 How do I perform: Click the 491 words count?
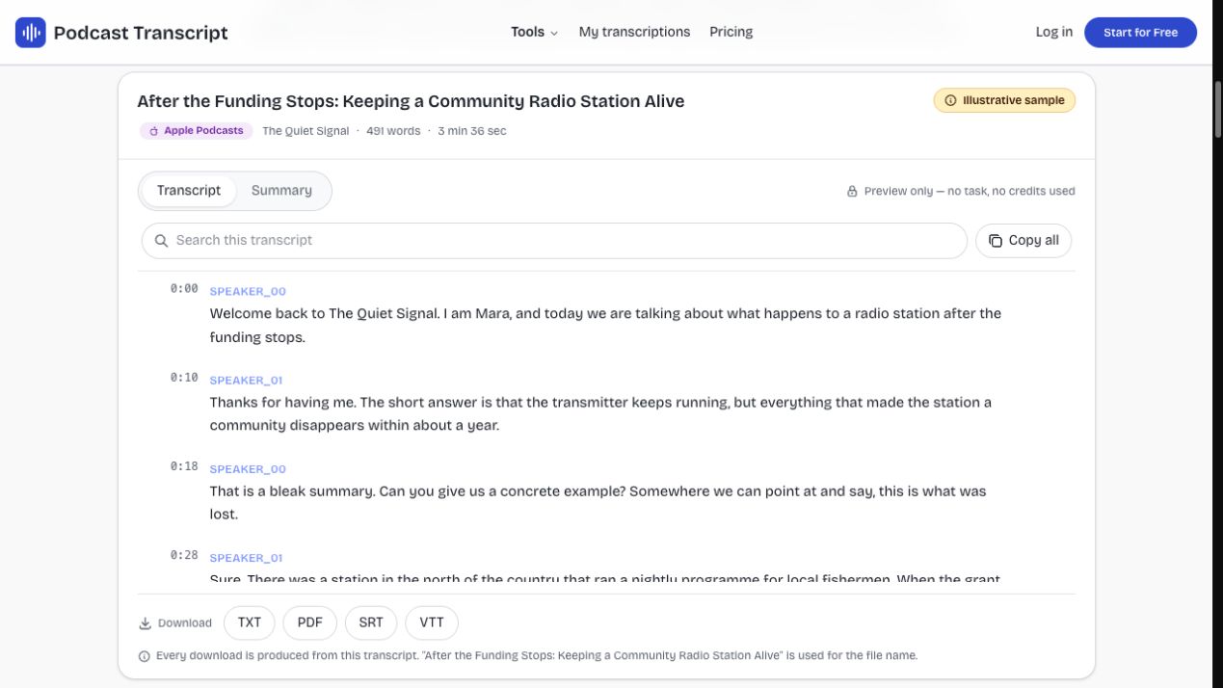[x=393, y=131]
